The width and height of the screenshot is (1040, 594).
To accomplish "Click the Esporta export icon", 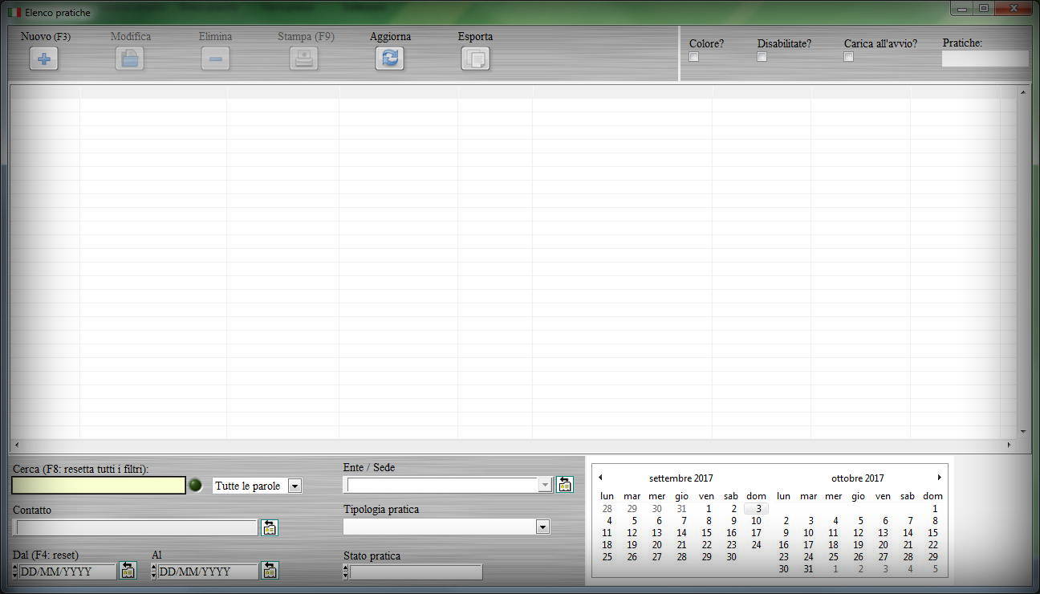I will 475,59.
